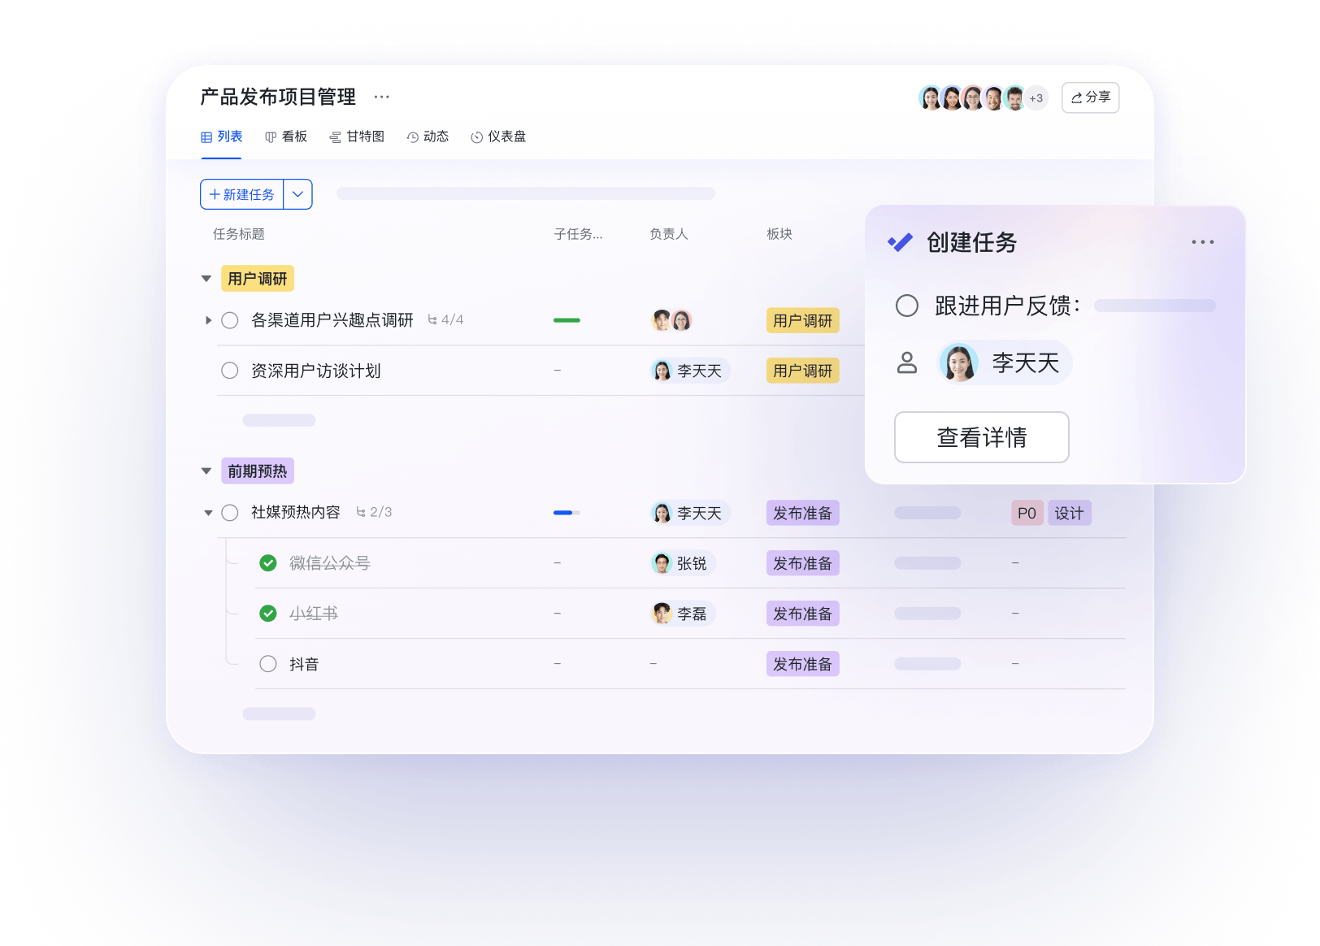Switch to the 仪表盘 tab

498,137
